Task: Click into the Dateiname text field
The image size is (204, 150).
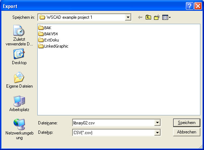Action: tap(113, 123)
